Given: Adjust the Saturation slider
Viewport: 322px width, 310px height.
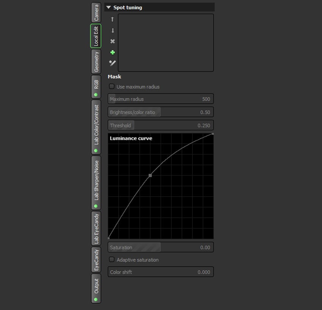Looking at the screenshot, I should [x=161, y=247].
